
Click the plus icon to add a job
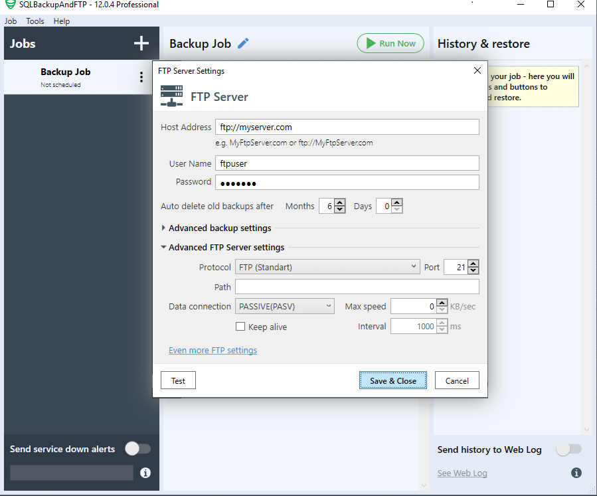141,42
